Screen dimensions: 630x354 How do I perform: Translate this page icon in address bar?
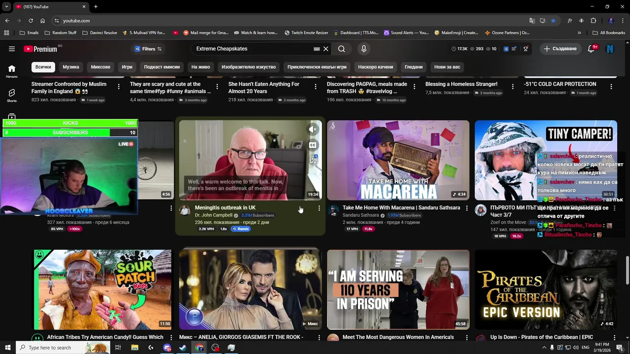point(532,21)
